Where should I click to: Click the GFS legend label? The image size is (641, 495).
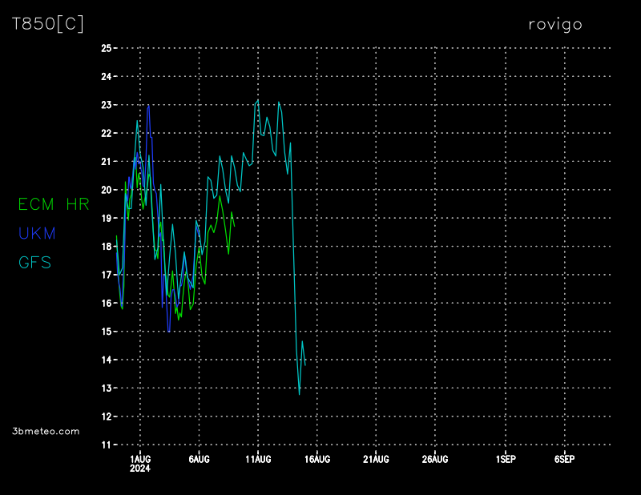click(x=34, y=262)
